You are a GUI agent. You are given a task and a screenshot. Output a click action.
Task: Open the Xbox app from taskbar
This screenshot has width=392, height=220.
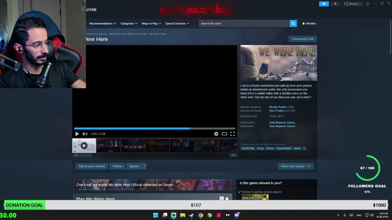click(210, 215)
